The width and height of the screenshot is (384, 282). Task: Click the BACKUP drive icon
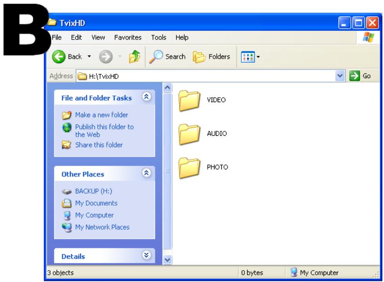click(67, 192)
